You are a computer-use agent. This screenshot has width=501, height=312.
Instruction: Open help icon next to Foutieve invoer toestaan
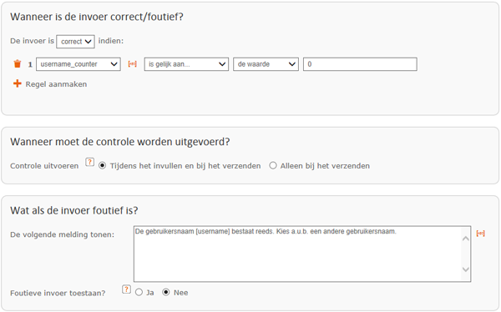point(127,289)
